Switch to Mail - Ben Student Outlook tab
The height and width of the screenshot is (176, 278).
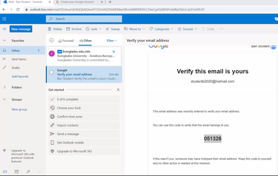coord(25,2)
